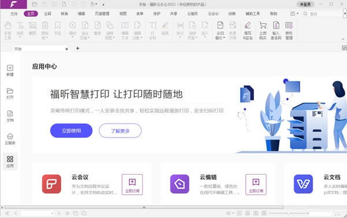Click the 云编辑 app icon
Screen dimensions: 347x218
coord(180,184)
